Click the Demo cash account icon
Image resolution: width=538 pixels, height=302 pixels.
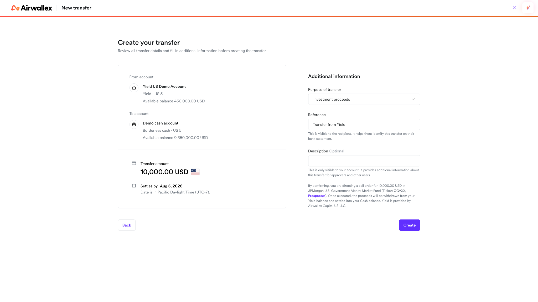click(134, 125)
